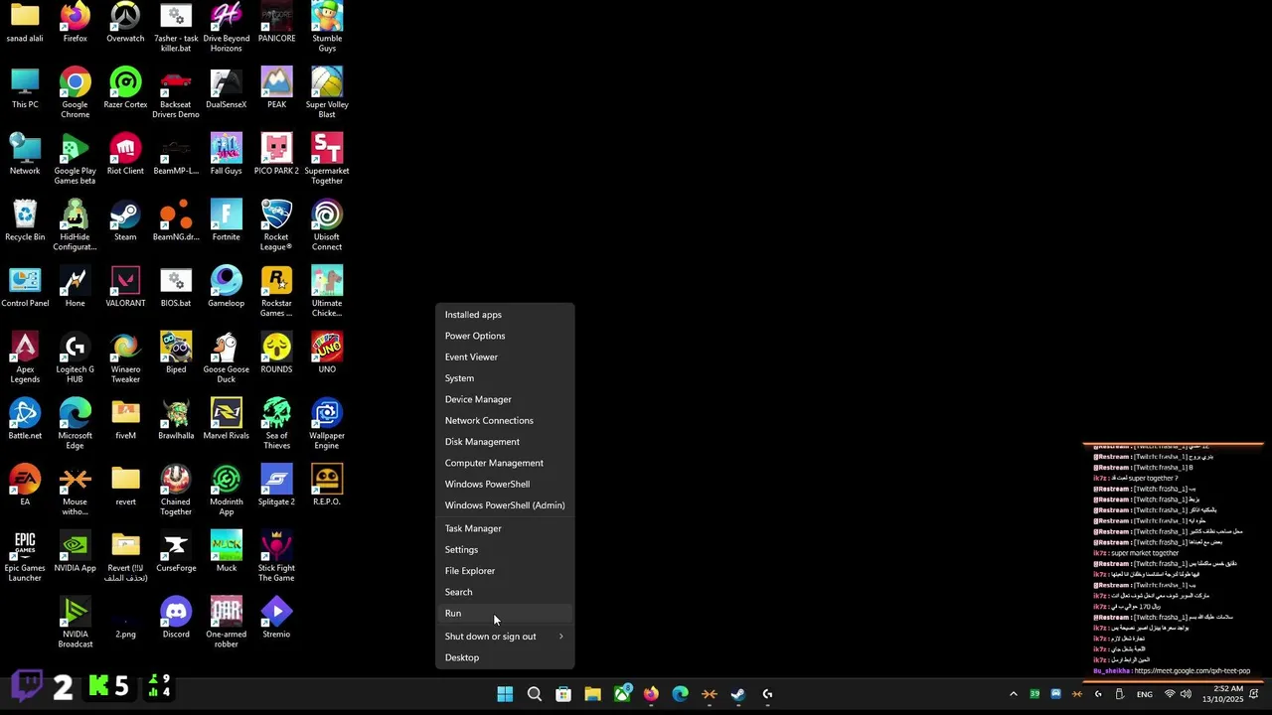Select the Razer Cortex desktop icon
Image resolution: width=1272 pixels, height=715 pixels.
tap(125, 87)
